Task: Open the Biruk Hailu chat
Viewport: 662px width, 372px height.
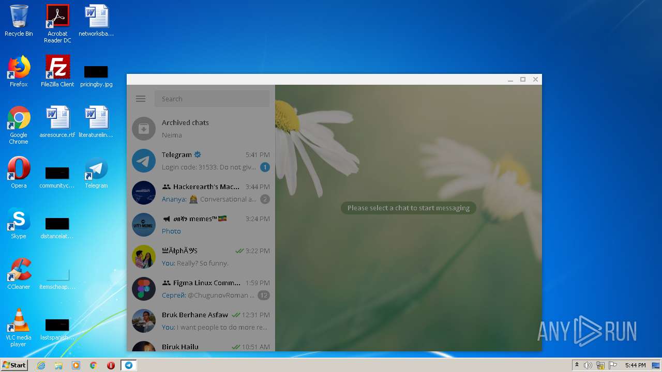Action: (x=201, y=345)
